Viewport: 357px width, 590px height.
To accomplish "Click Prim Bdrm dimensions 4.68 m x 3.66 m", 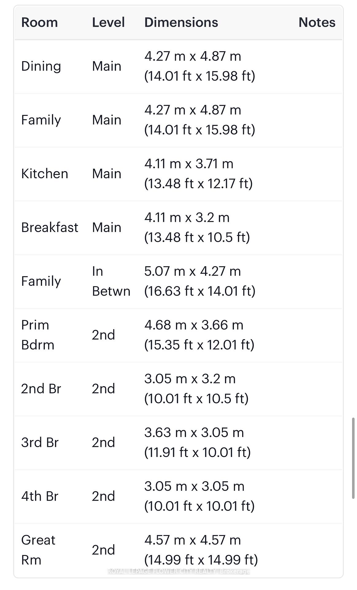I will click(194, 325).
